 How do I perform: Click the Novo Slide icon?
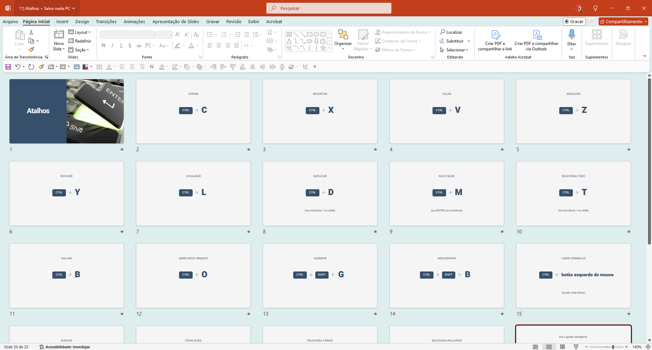[x=59, y=35]
